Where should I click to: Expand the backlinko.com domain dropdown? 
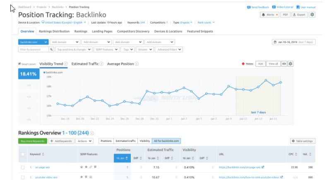[x=34, y=42]
